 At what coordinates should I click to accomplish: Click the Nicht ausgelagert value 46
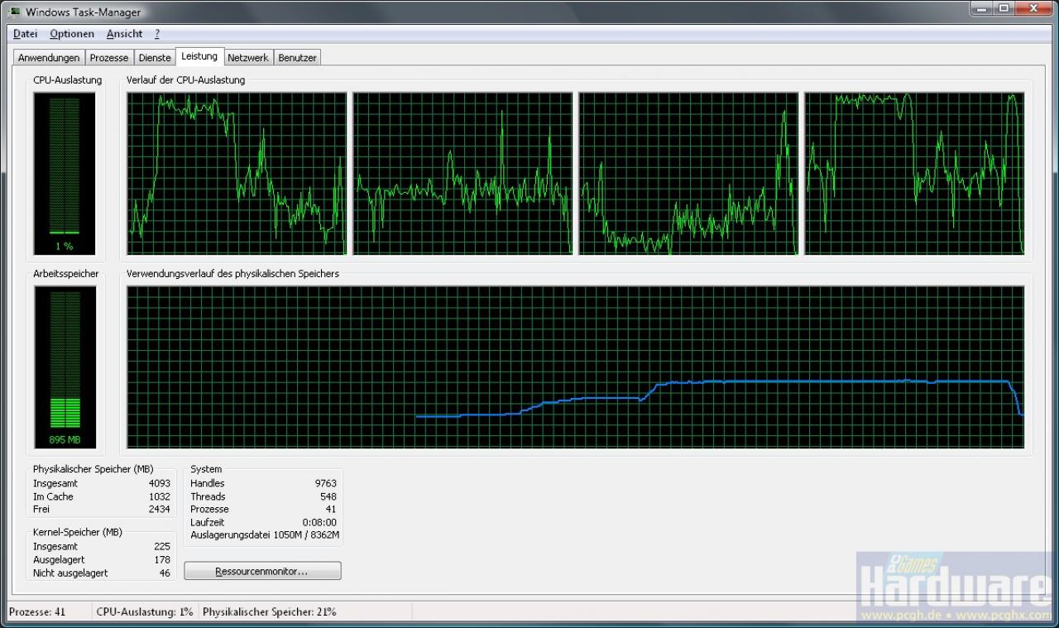(165, 573)
